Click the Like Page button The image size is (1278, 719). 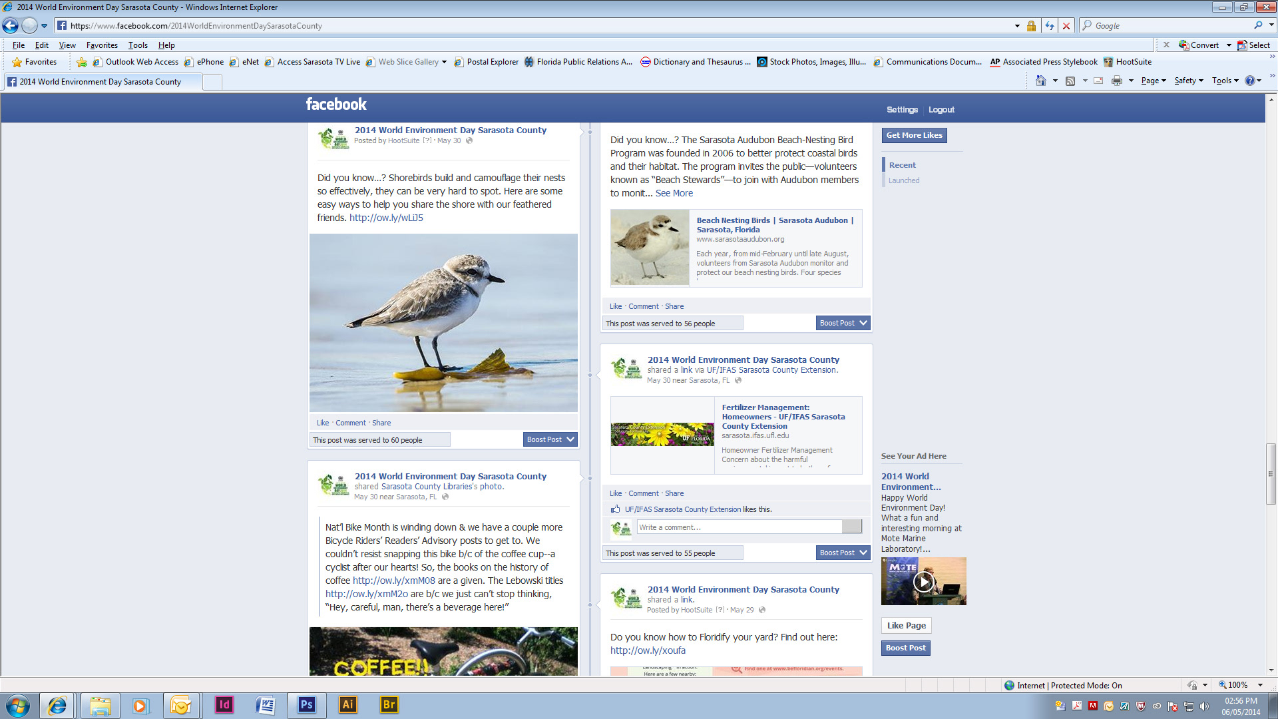(x=906, y=625)
